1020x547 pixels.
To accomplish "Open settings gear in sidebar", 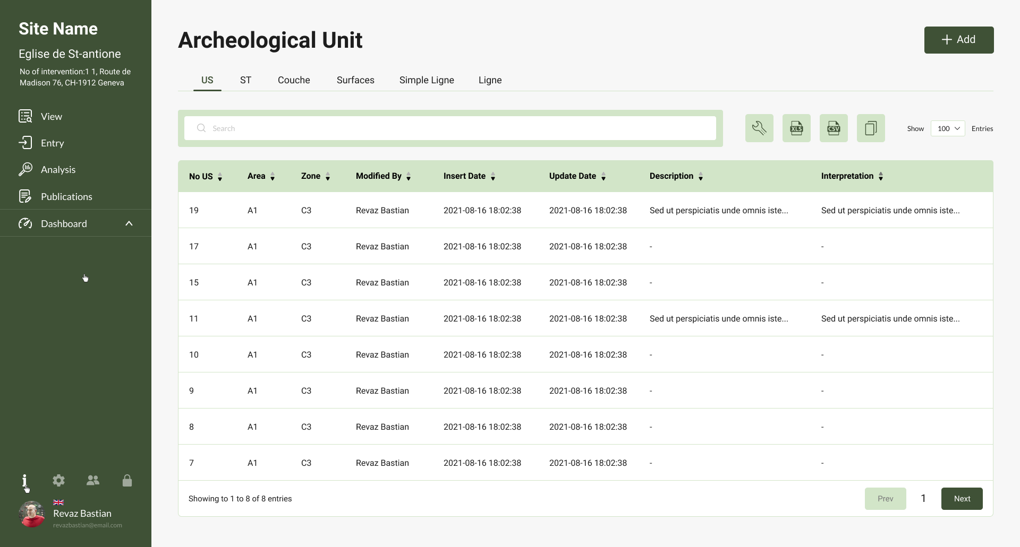I will click(59, 481).
